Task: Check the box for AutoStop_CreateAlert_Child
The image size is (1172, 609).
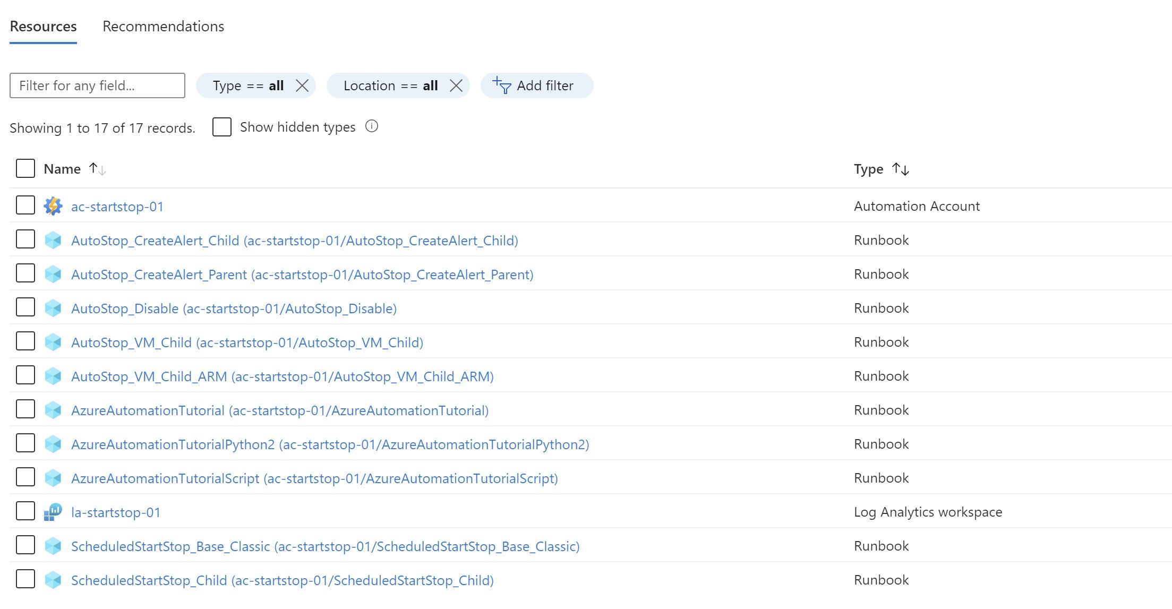Action: [25, 239]
